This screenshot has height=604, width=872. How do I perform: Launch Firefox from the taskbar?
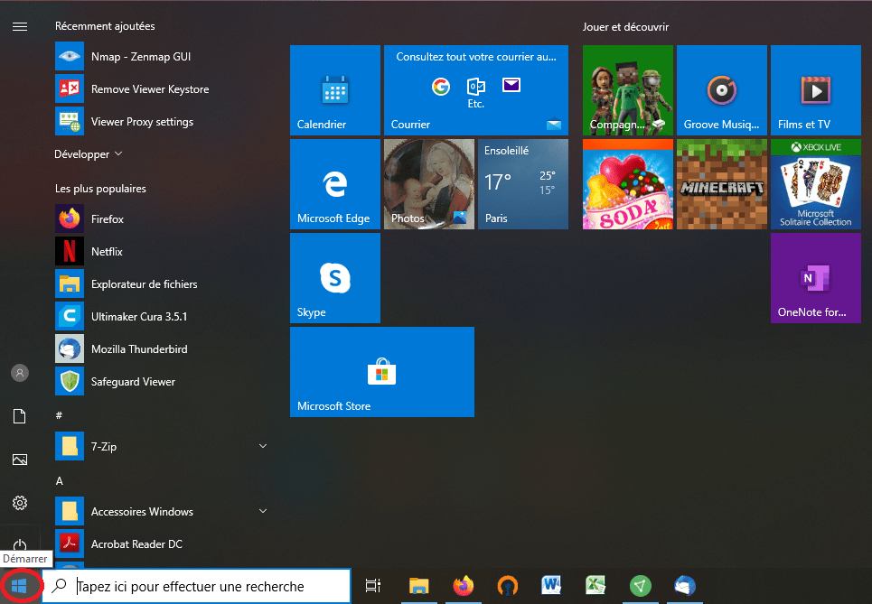464,586
